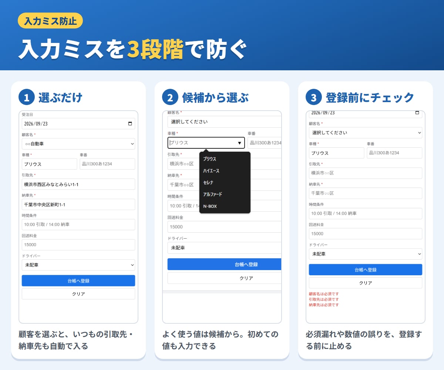
Task: Choose アルファード from the suggestion list
Action: click(225, 194)
